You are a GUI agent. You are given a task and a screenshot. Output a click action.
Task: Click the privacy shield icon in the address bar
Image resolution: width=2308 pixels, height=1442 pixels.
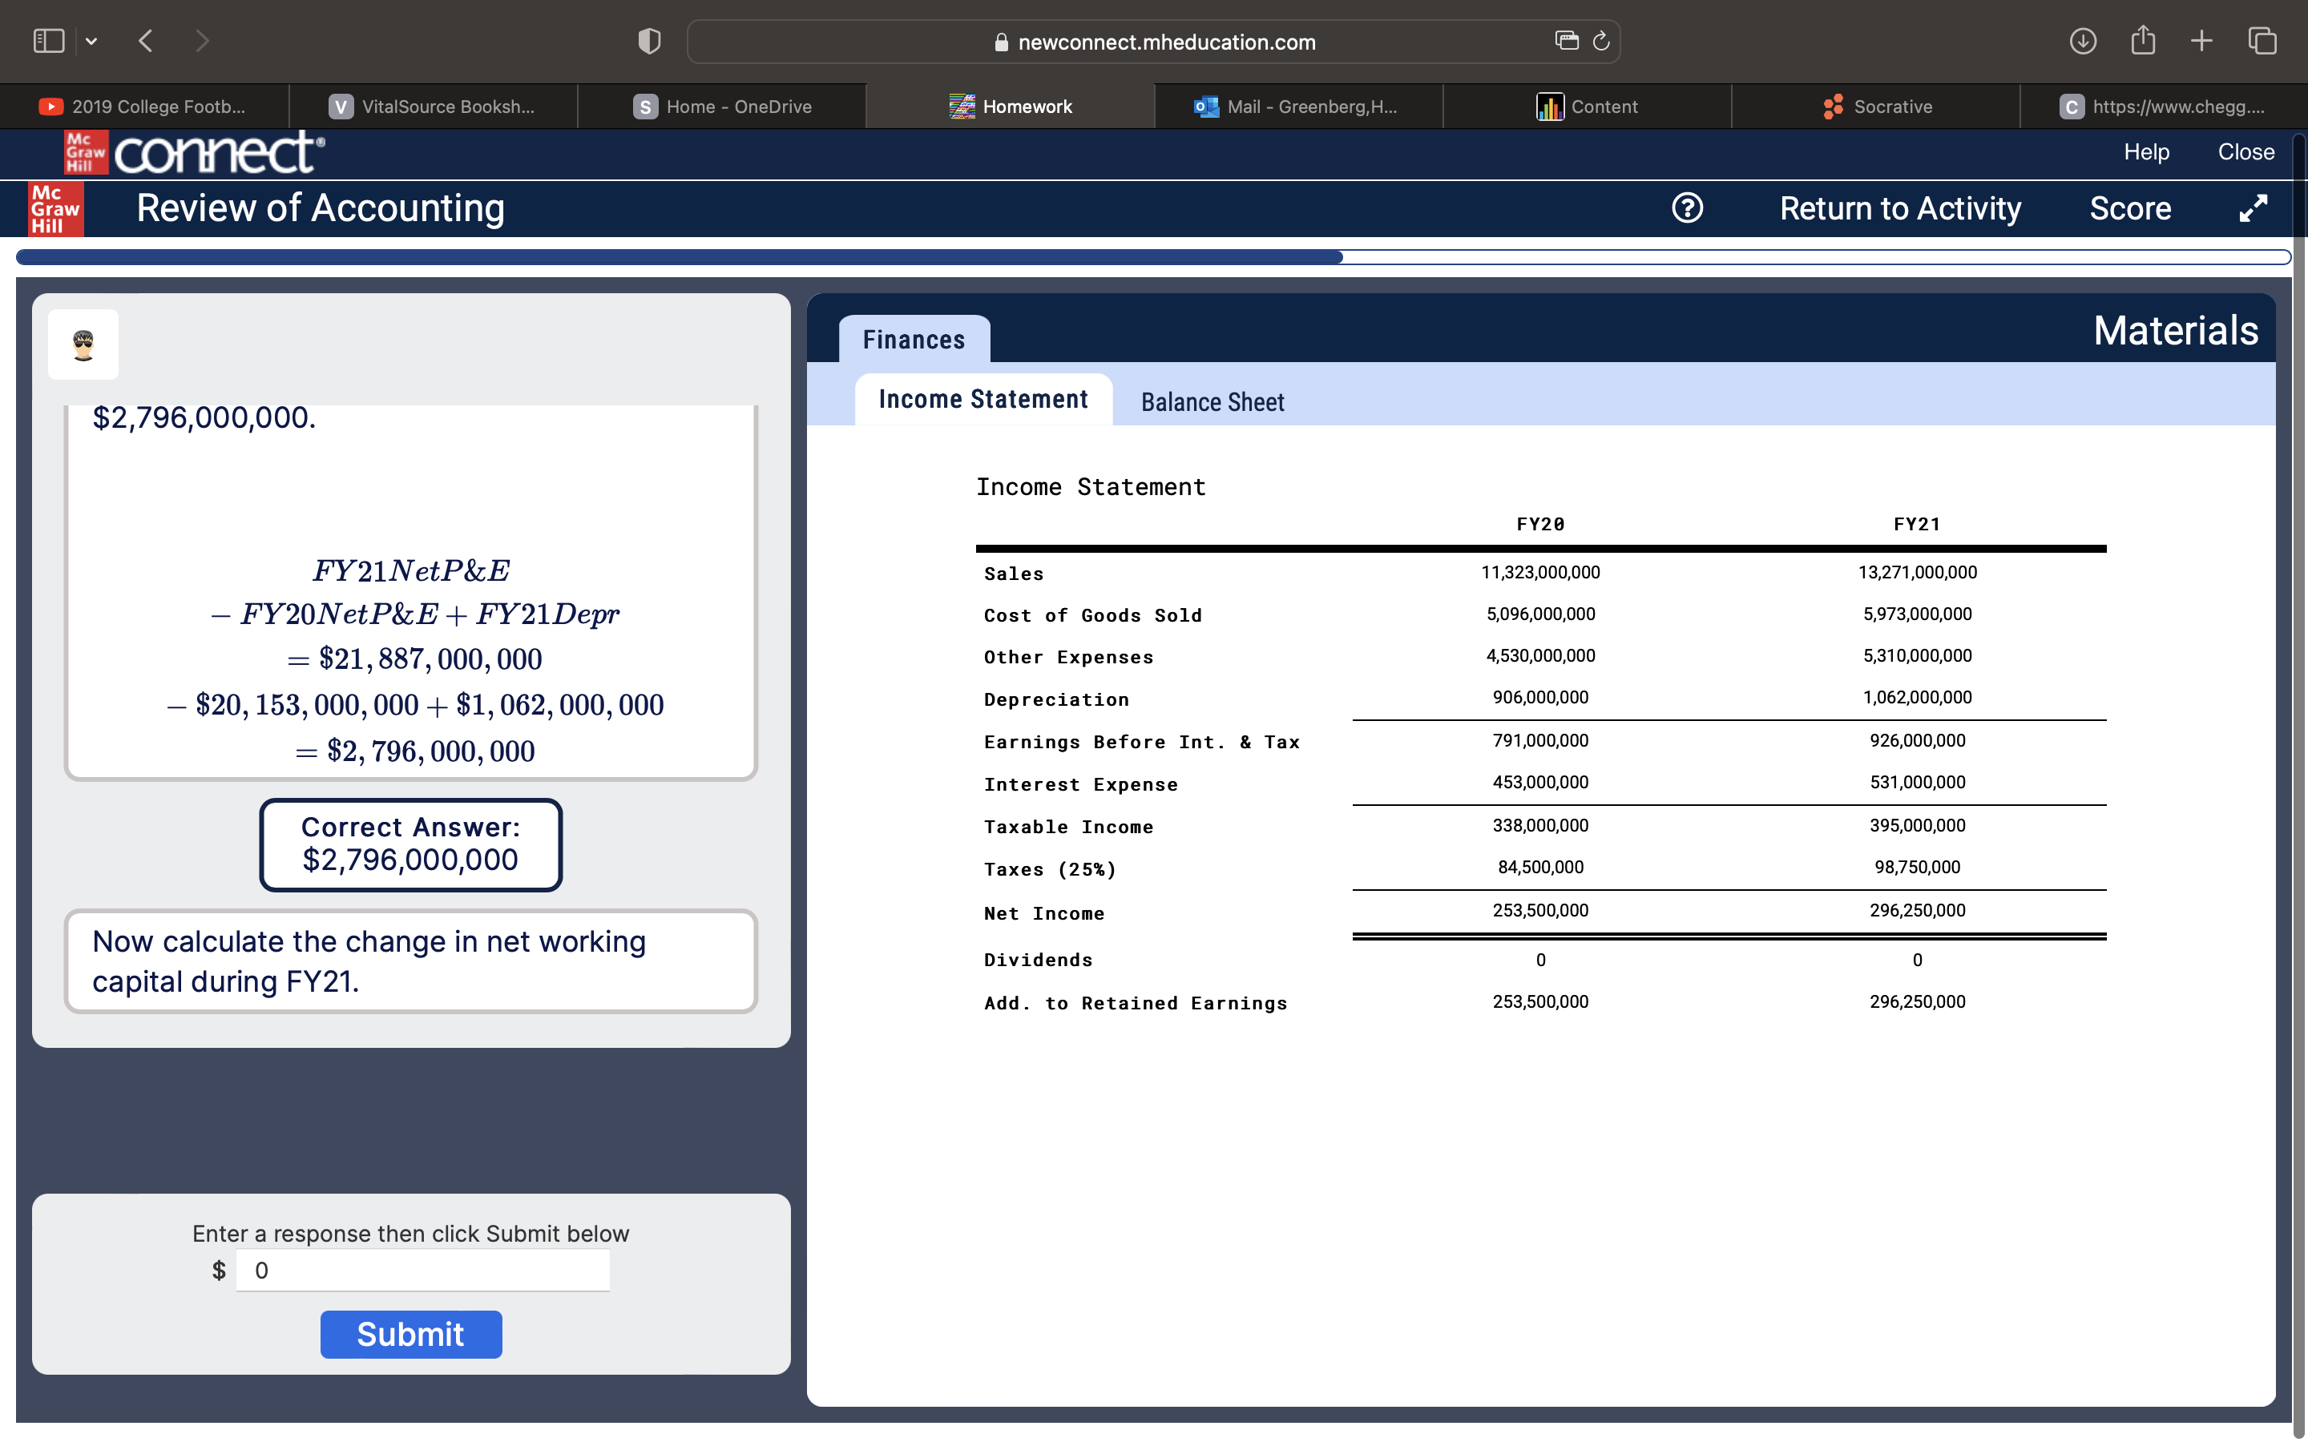(x=648, y=41)
